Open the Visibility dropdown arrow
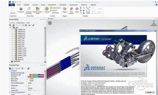Viewport: 158px width, 95px height. click(47, 13)
